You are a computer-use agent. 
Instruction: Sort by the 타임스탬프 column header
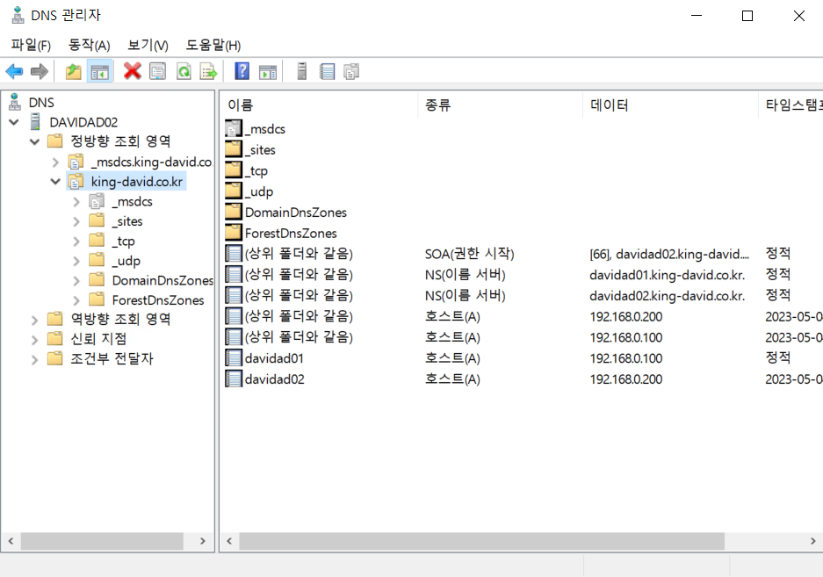tap(791, 105)
